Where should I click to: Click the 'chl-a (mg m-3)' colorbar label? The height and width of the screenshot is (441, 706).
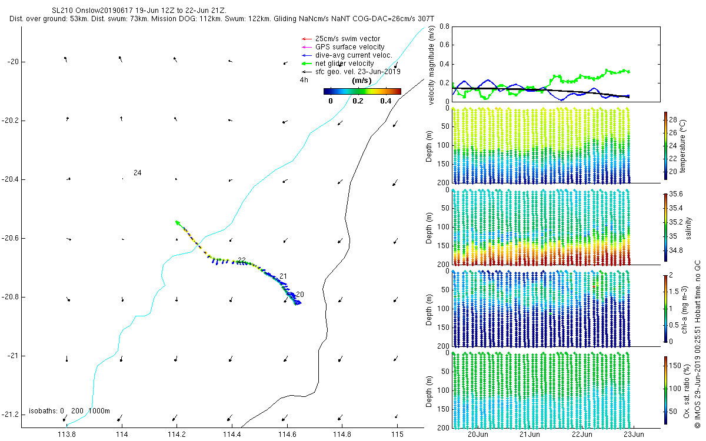click(x=684, y=308)
